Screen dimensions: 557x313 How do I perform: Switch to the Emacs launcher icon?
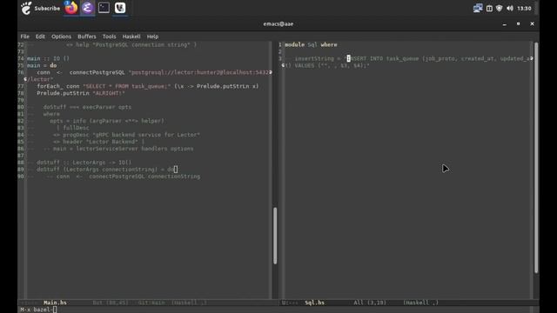87,8
